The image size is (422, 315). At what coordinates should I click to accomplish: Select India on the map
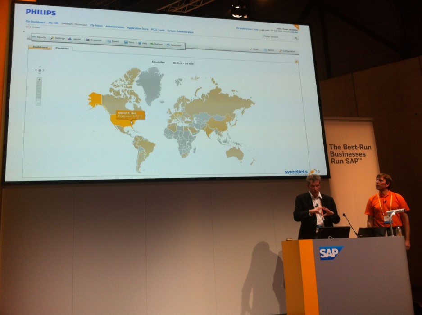pyautogui.click(x=208, y=131)
